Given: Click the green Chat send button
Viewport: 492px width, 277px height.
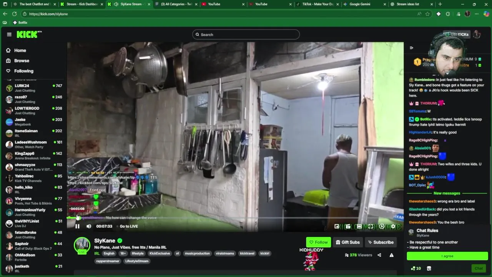Looking at the screenshot, I should (x=479, y=269).
